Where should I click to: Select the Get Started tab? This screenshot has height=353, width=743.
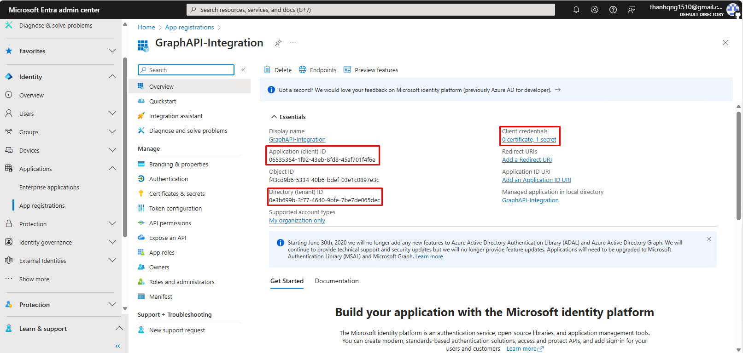coord(287,281)
